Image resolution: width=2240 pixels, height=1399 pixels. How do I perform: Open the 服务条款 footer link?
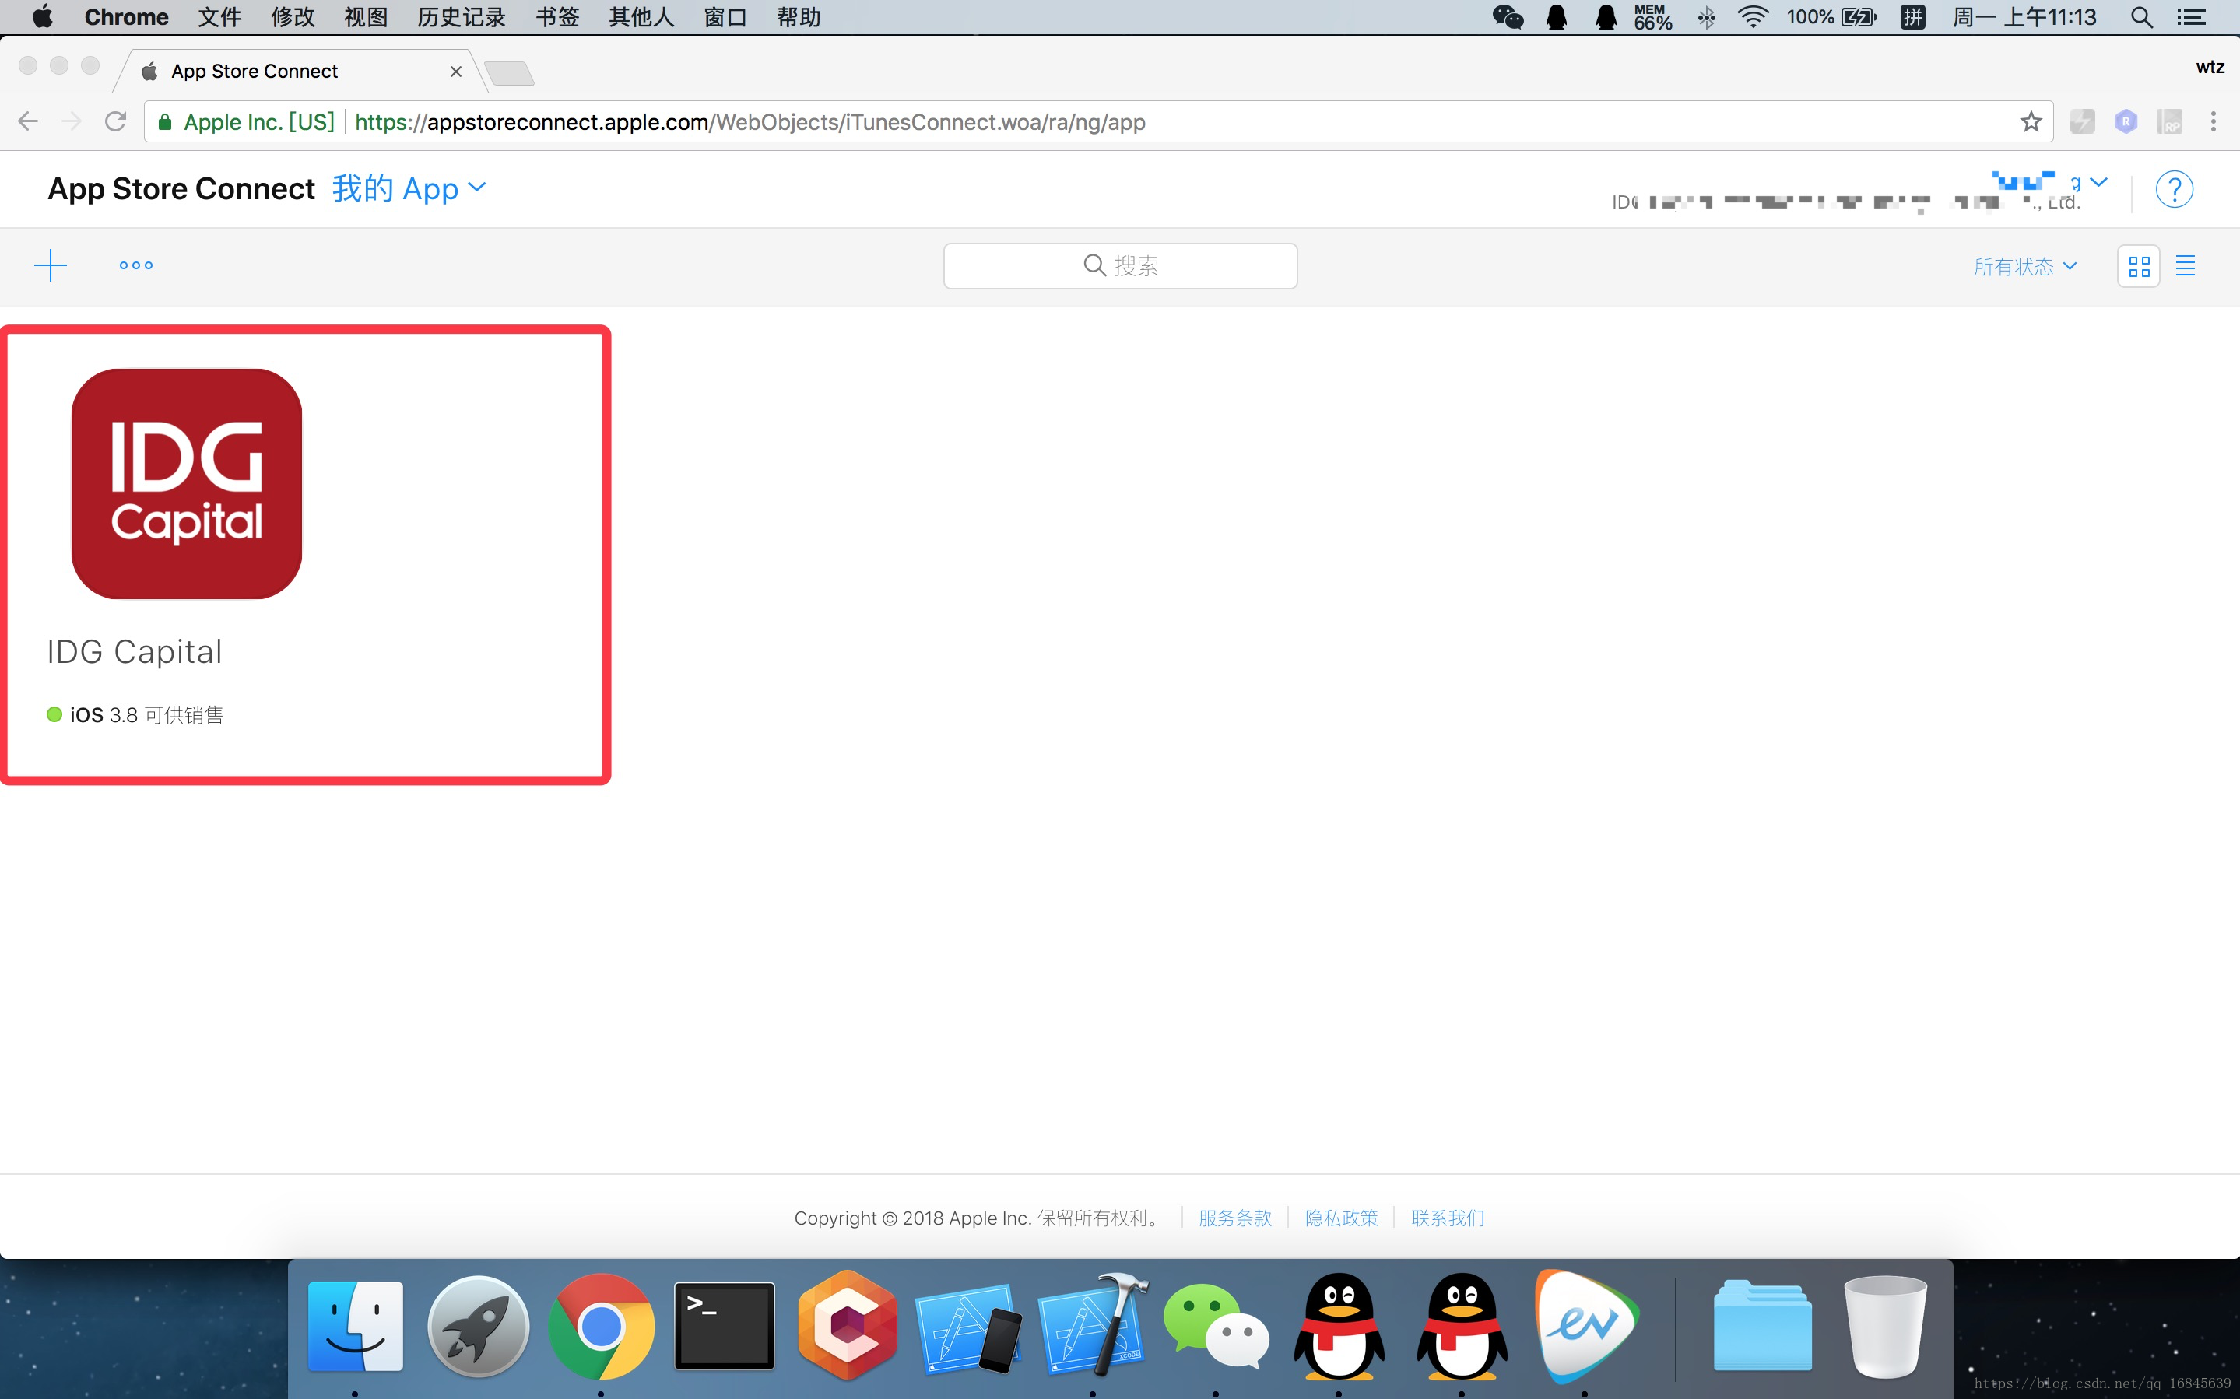pos(1234,1218)
